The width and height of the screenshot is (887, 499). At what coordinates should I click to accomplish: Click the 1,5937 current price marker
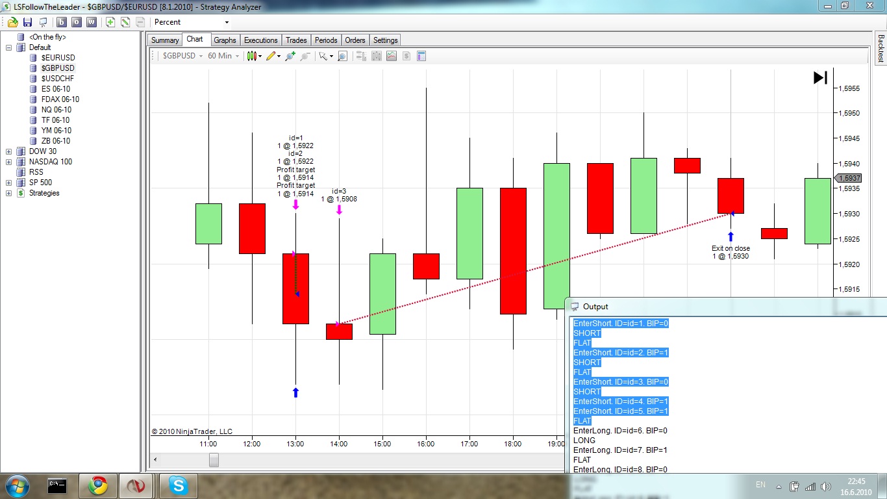coord(849,178)
